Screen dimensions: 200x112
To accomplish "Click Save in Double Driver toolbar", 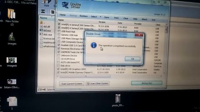I will pos(107,17).
